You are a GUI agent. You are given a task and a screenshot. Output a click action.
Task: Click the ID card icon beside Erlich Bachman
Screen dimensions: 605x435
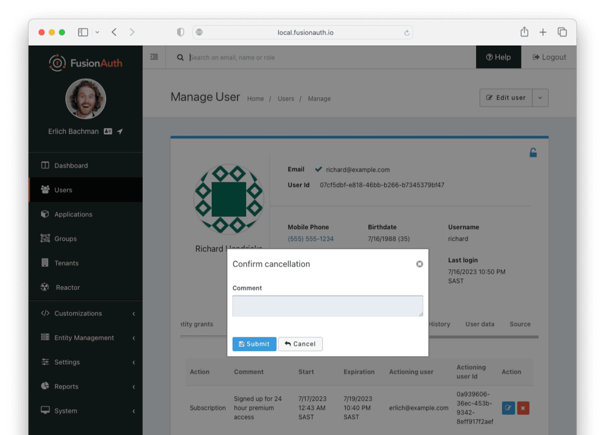click(108, 131)
